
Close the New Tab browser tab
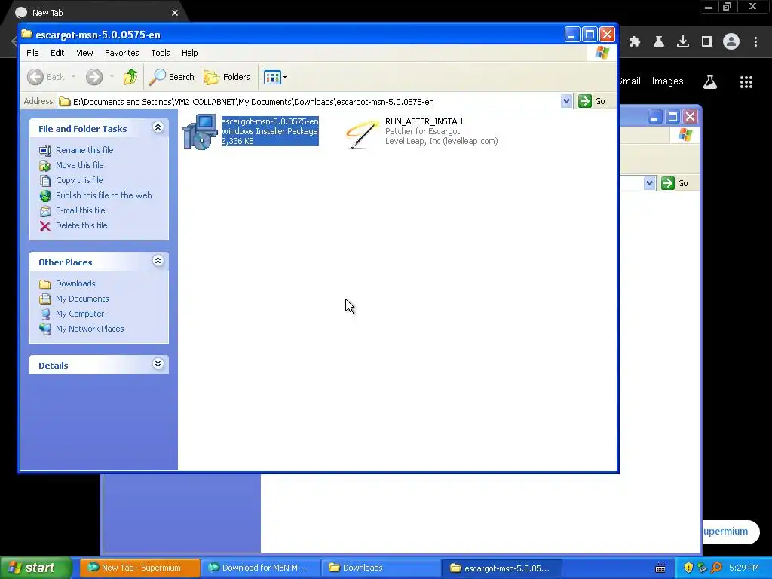click(175, 13)
